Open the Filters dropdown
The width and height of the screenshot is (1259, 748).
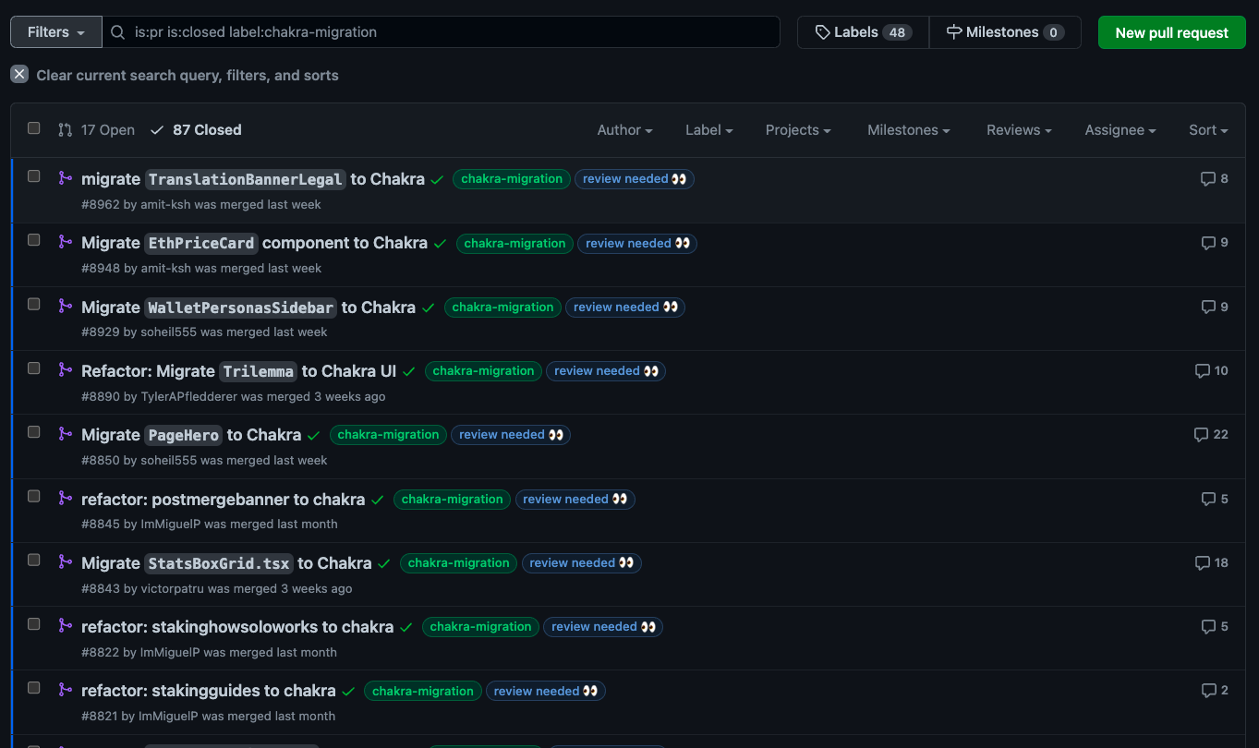point(55,32)
